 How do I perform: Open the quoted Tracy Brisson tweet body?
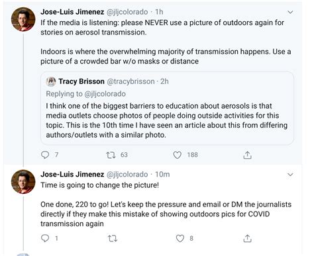coord(167,120)
